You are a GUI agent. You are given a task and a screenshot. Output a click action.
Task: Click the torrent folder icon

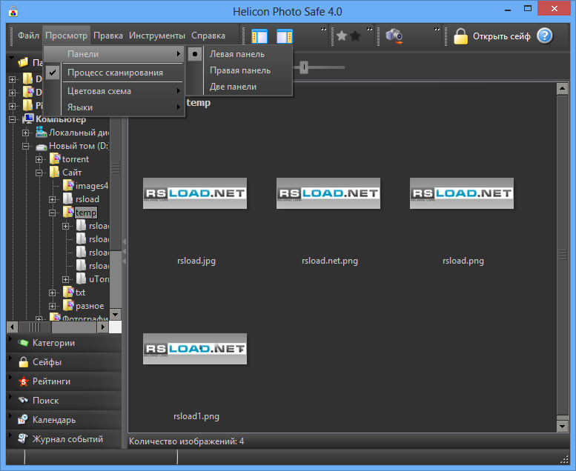[x=55, y=159]
